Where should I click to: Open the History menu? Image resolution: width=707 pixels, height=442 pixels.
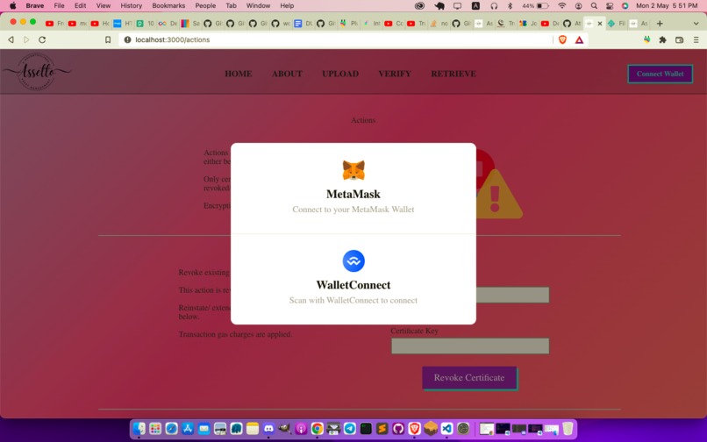(132, 6)
